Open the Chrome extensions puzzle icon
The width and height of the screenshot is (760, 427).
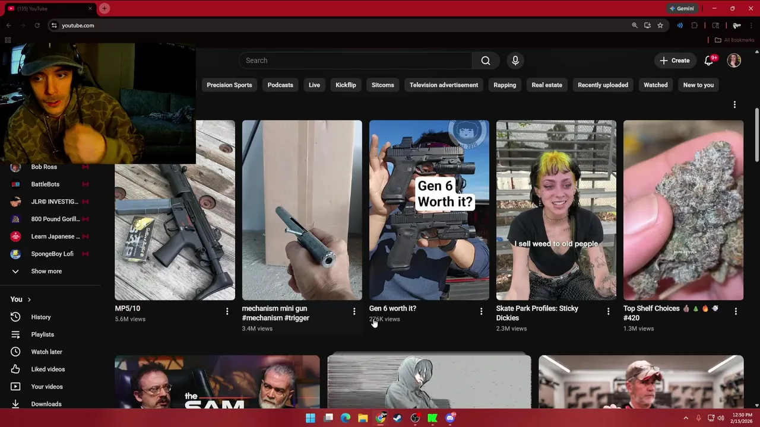click(x=694, y=26)
